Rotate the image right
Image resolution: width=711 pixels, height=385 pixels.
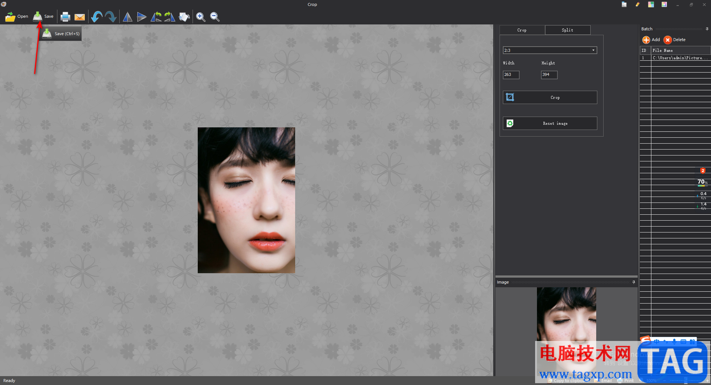170,17
